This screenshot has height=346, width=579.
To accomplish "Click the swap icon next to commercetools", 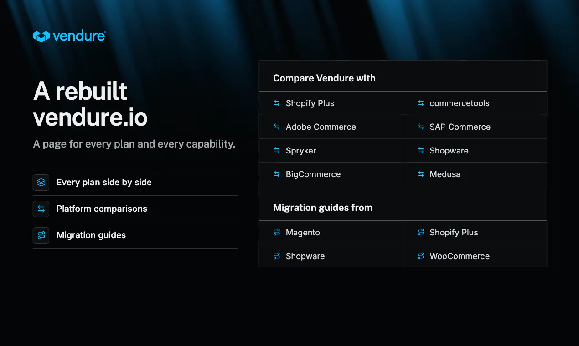I will tap(420, 103).
